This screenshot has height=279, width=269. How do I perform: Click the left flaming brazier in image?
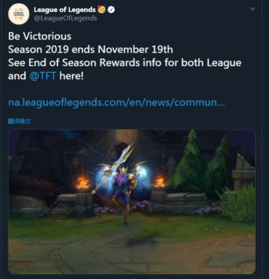tap(83, 182)
